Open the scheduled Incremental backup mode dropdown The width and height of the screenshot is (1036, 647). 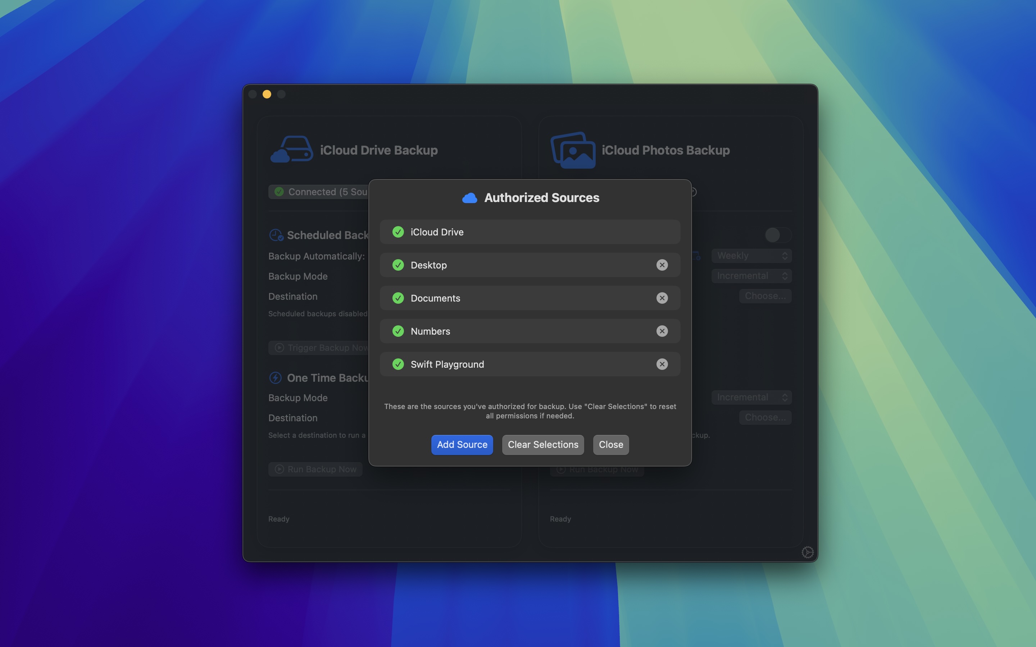(x=751, y=276)
